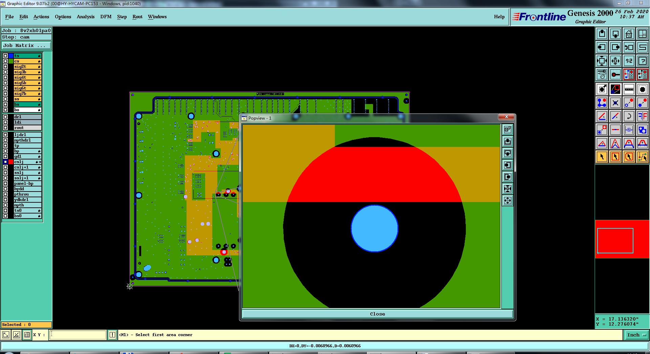650x354 pixels.
Task: Toggle the cslj layer display checkbox
Action: [5, 162]
